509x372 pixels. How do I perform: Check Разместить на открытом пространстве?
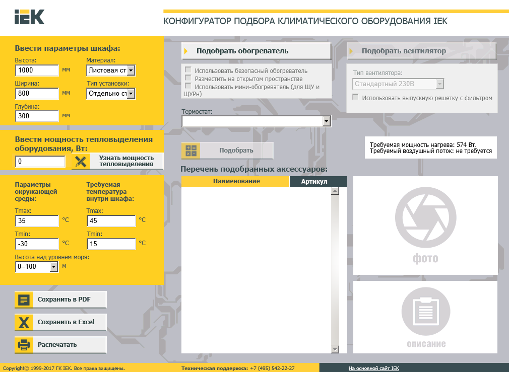tap(188, 78)
